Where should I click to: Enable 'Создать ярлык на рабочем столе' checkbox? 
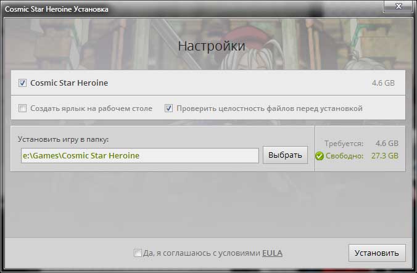(22, 108)
